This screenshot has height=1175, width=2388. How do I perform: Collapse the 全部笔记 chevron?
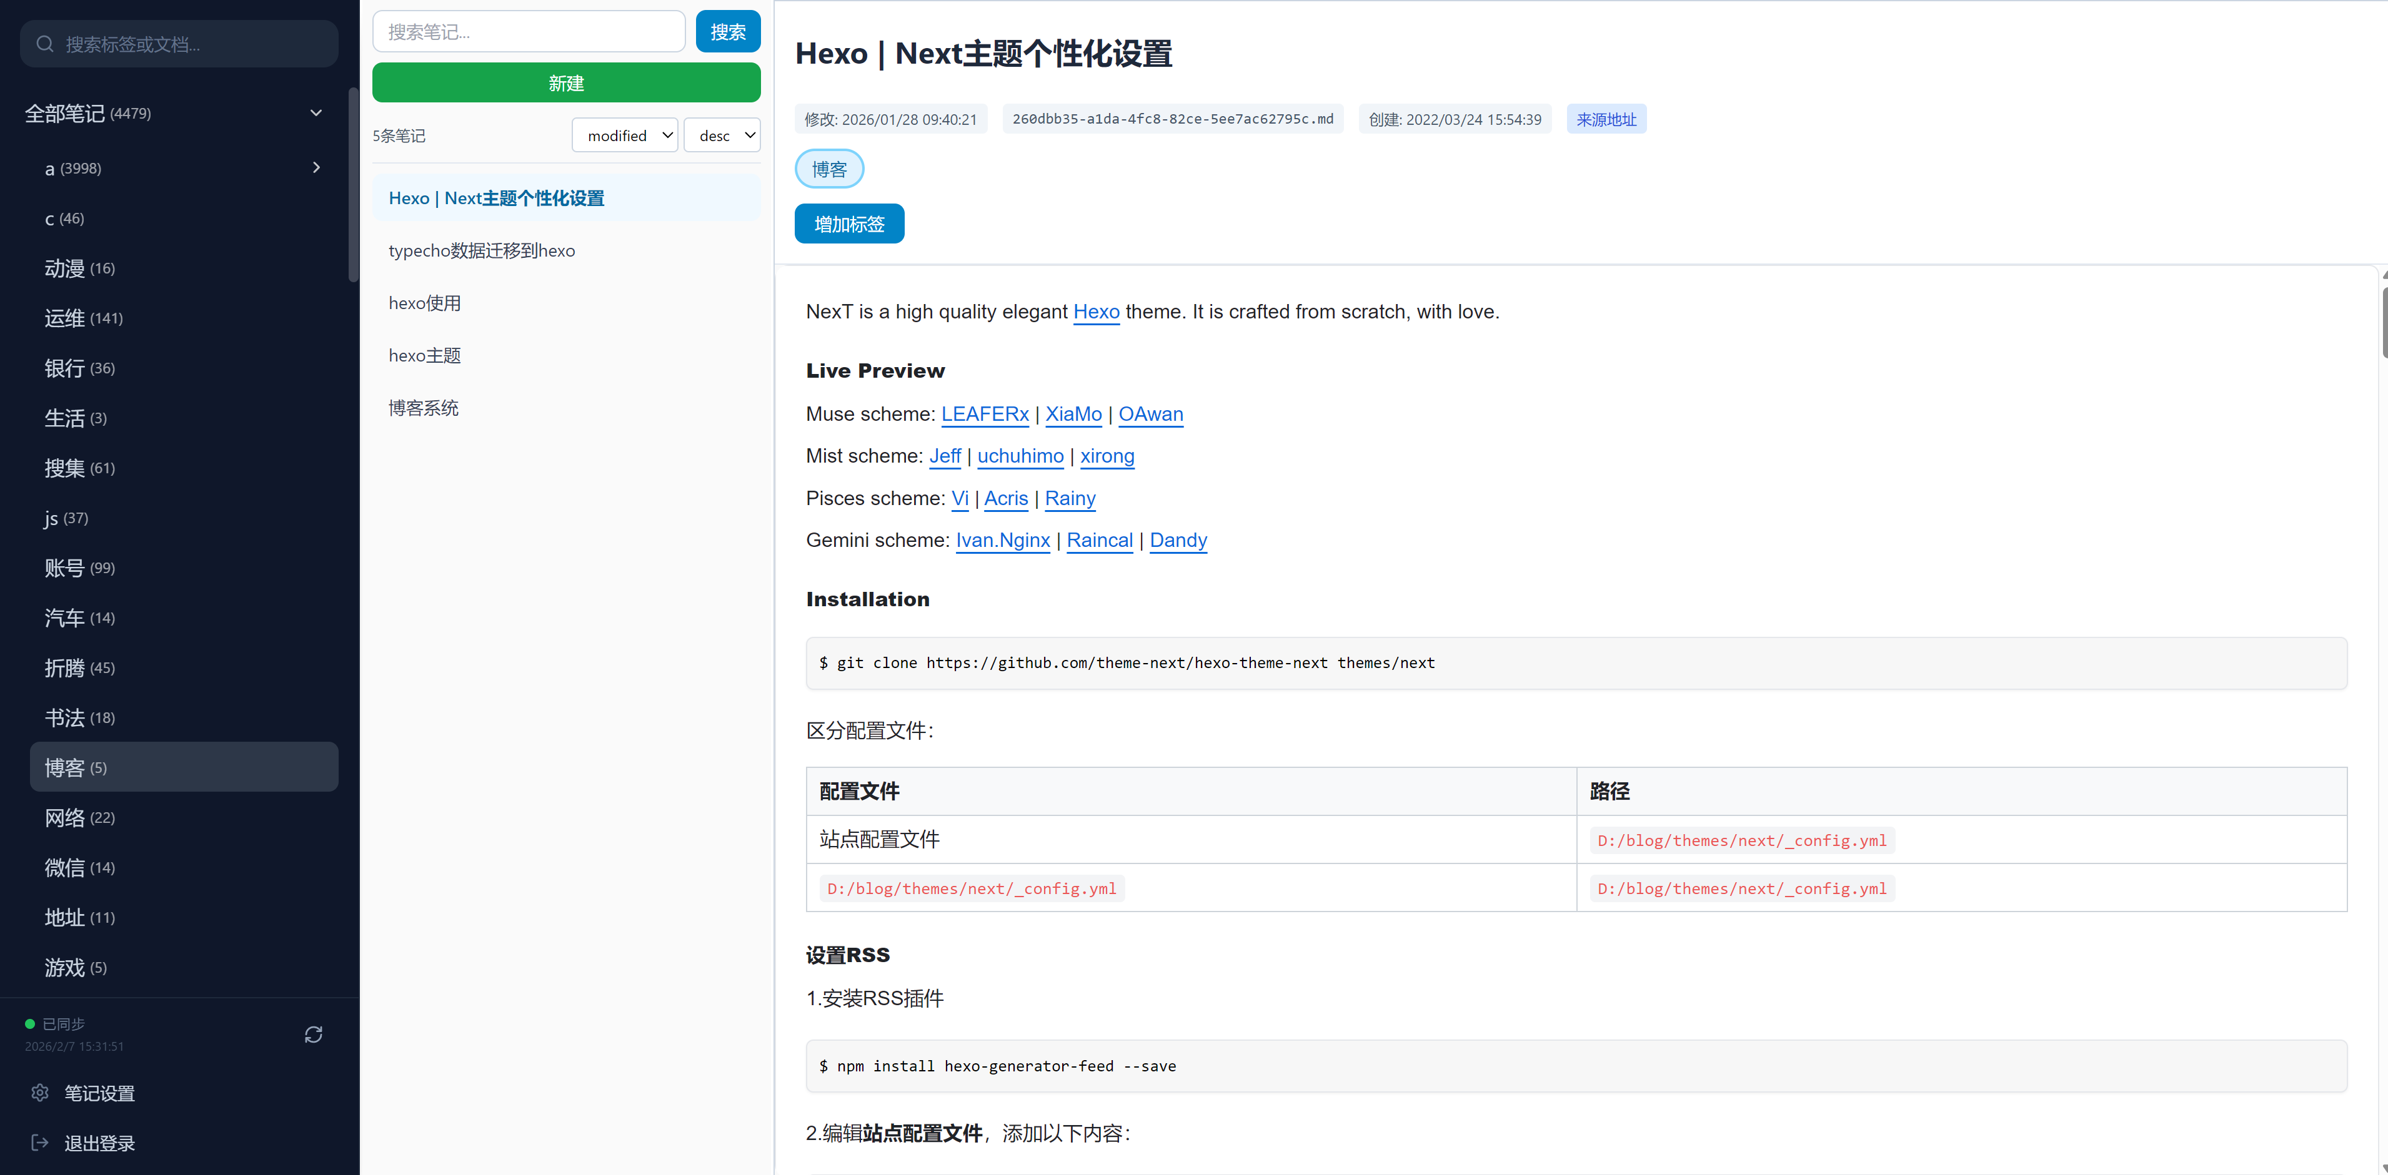316,113
